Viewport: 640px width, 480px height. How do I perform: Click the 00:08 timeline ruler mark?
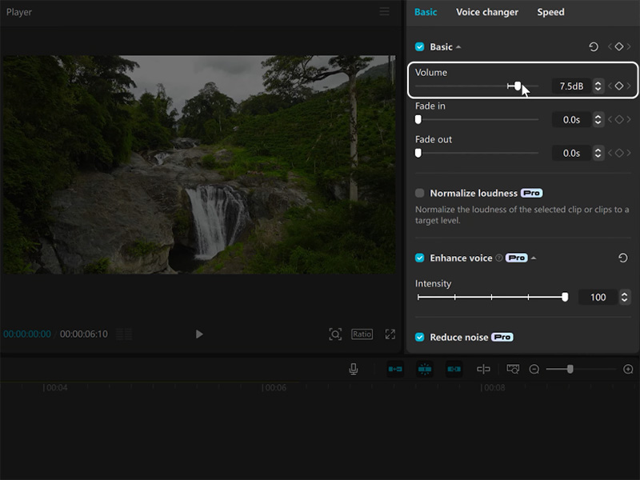click(x=493, y=388)
